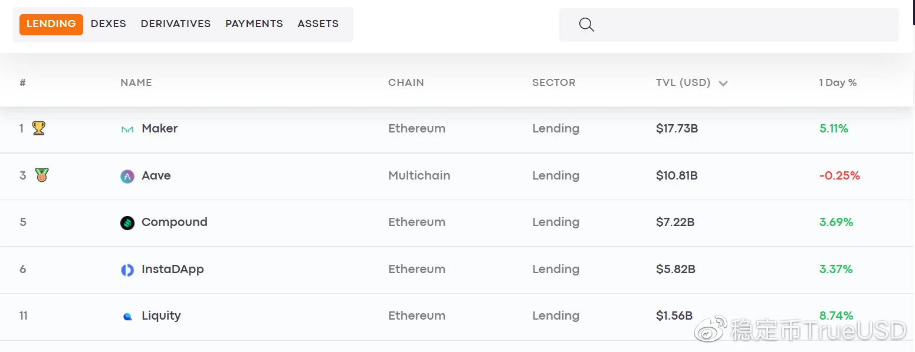
Task: Click the bronze medal rank icon
Action: pyautogui.click(x=41, y=175)
